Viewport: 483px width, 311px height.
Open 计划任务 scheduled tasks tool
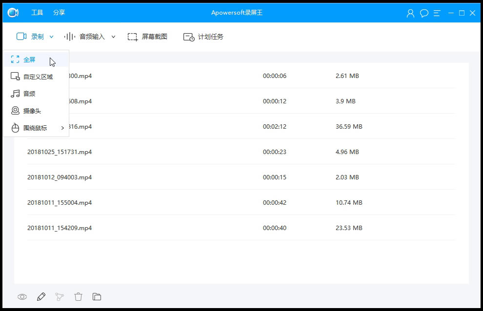pos(205,36)
